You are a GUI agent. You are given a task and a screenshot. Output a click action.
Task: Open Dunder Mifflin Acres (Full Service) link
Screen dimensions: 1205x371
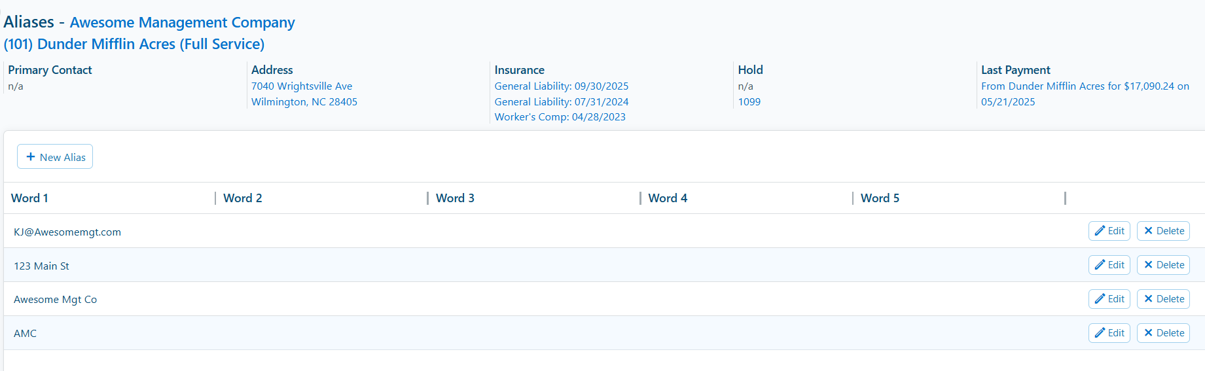(x=134, y=44)
